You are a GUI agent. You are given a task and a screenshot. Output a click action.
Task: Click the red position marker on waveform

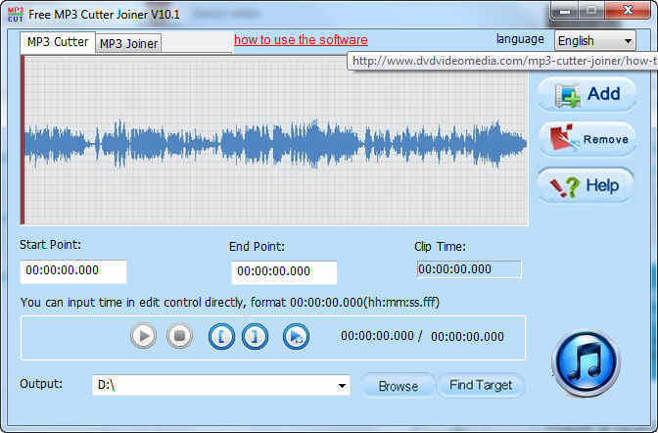point(23,140)
